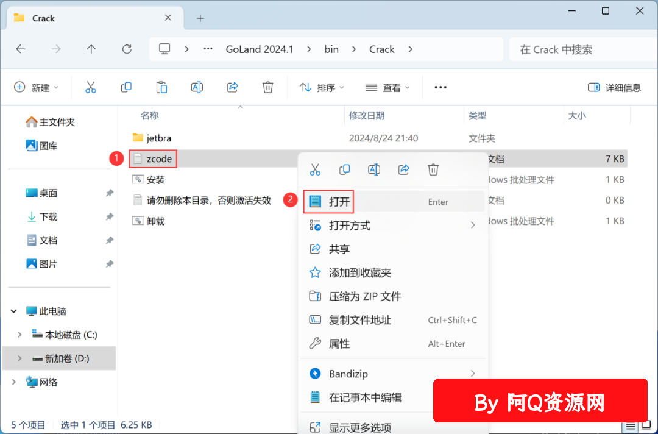The image size is (658, 434).
Task: Toggle the Details pane (详细信息) button
Action: tap(614, 87)
